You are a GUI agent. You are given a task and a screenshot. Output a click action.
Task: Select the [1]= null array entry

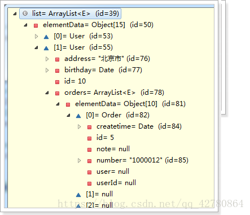click(95, 194)
